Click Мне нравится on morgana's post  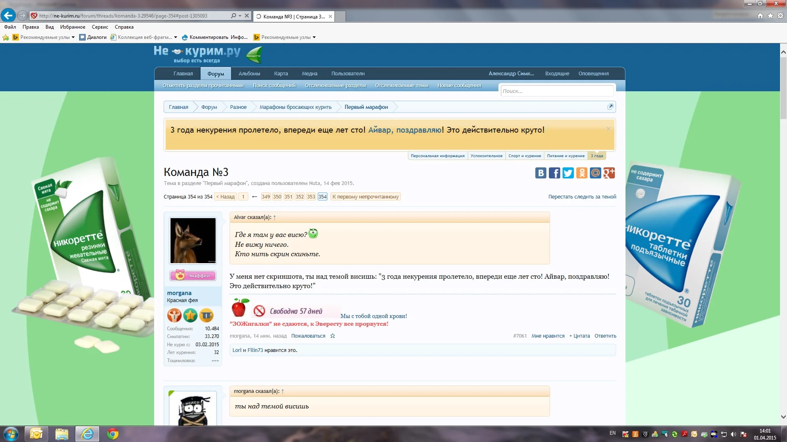point(548,336)
